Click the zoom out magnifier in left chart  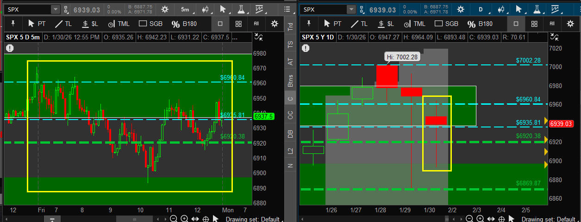click(173, 219)
